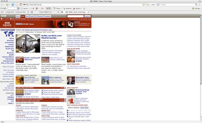Click the world map icon in left sidebar

(9, 34)
